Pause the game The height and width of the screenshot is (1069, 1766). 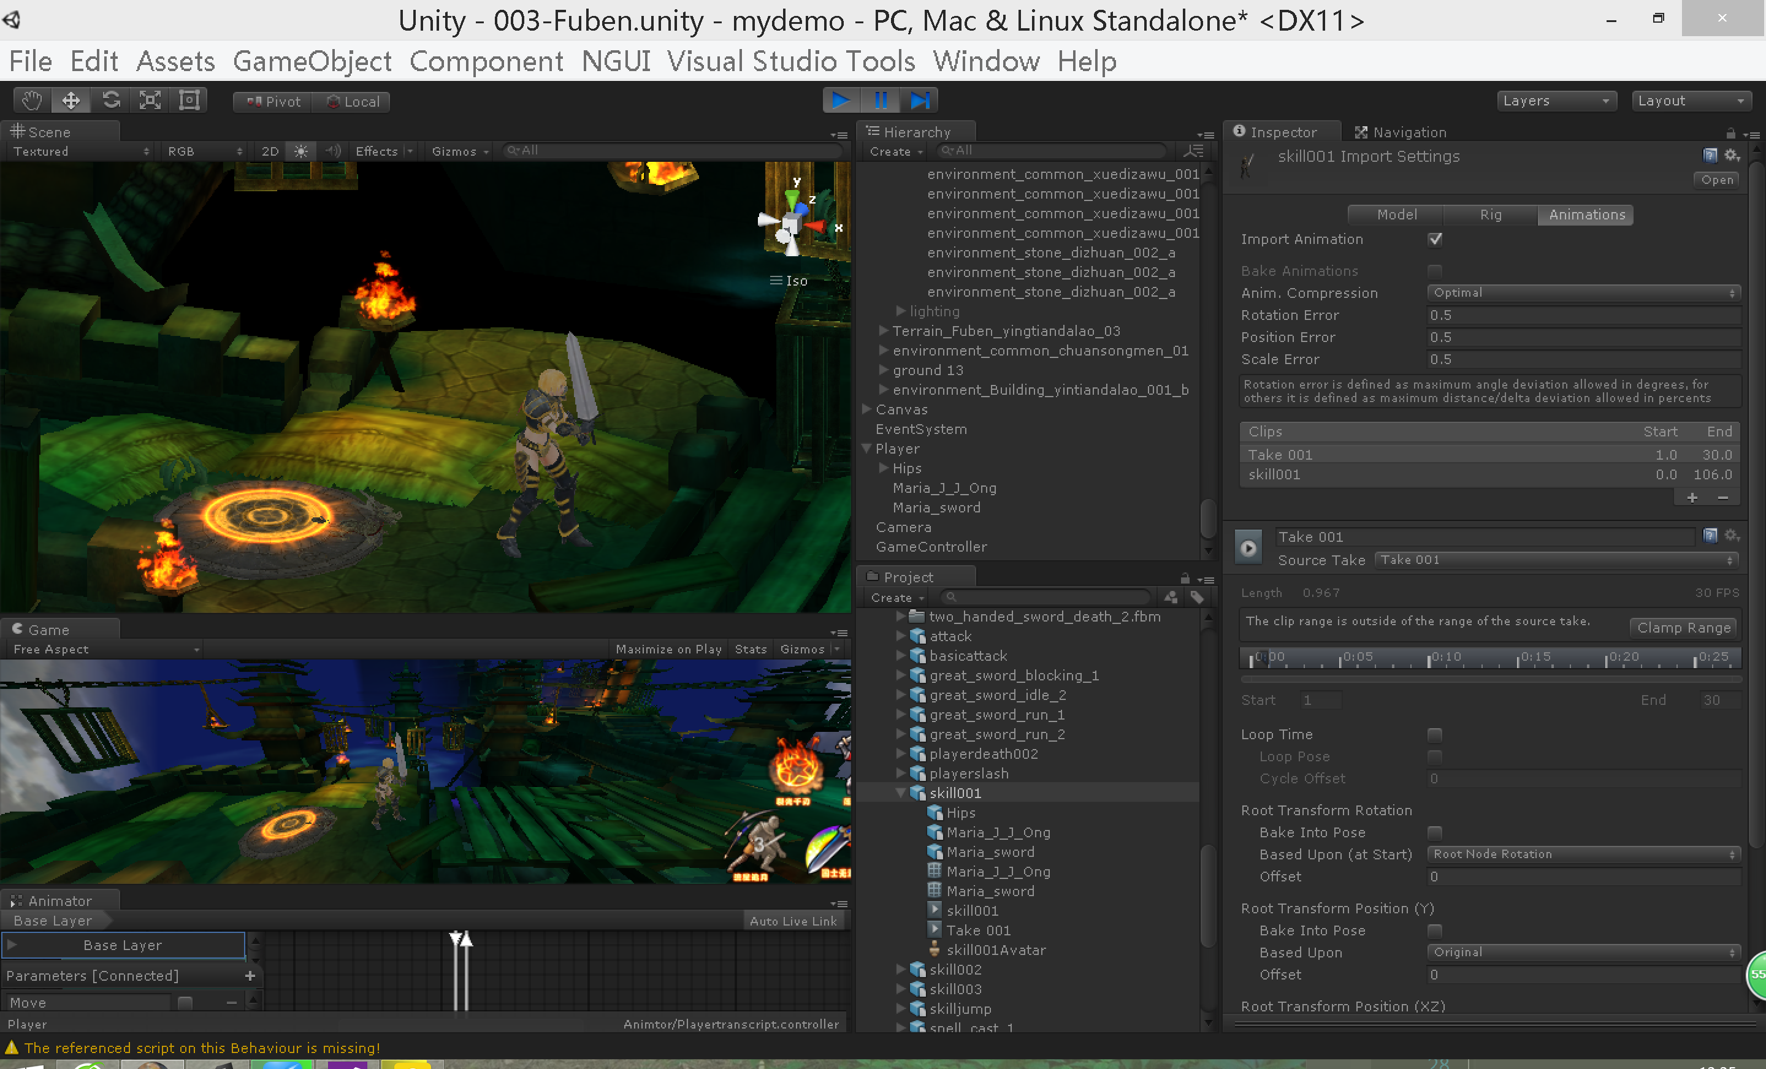881,101
